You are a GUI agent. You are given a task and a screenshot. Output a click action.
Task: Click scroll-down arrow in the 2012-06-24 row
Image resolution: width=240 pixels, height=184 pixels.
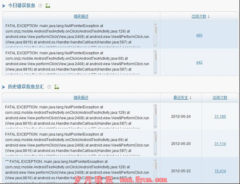click(x=155, y=127)
